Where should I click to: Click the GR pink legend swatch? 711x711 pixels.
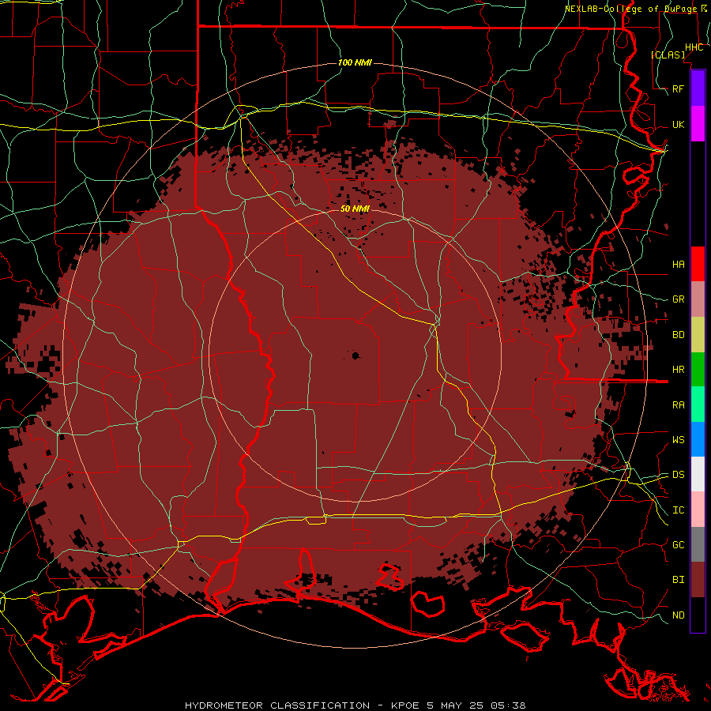coord(698,299)
